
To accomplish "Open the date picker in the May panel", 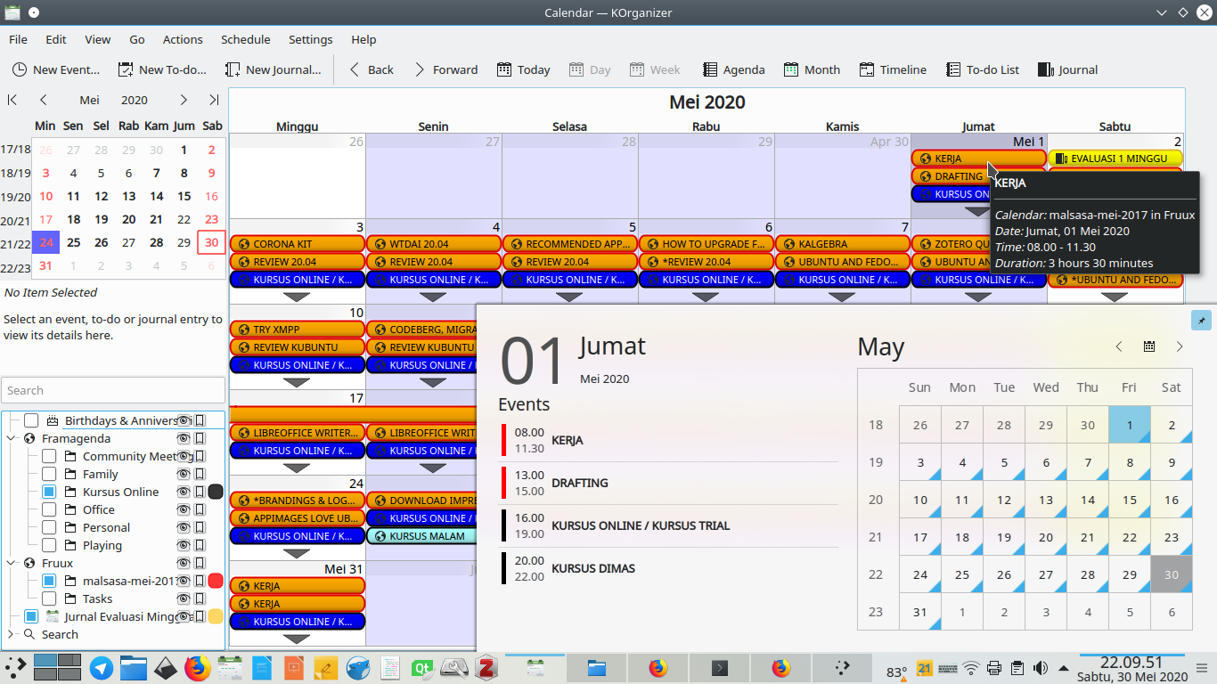I will 1148,346.
